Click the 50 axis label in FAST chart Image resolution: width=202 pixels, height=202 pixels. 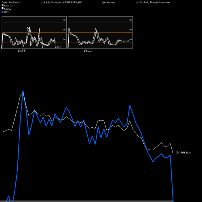tap(64, 29)
